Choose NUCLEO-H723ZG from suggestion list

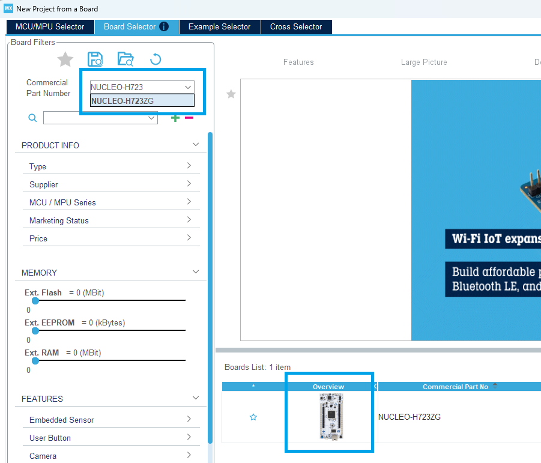pyautogui.click(x=142, y=101)
